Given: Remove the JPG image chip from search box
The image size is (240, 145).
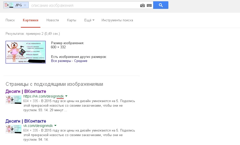Looking at the screenshot, I should tap(25, 5).
